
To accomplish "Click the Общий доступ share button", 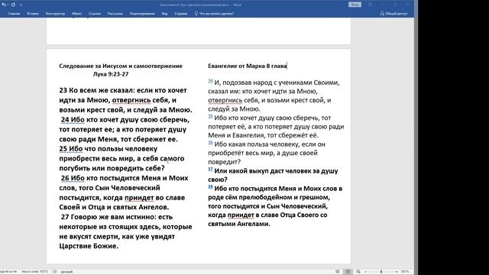I will tap(393, 14).
